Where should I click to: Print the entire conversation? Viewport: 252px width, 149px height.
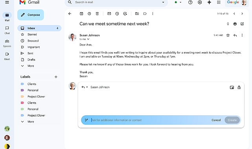235,24
